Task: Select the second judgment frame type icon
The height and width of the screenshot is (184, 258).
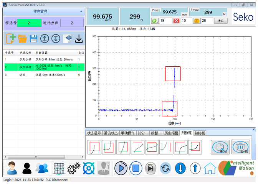Action: click(x=109, y=147)
